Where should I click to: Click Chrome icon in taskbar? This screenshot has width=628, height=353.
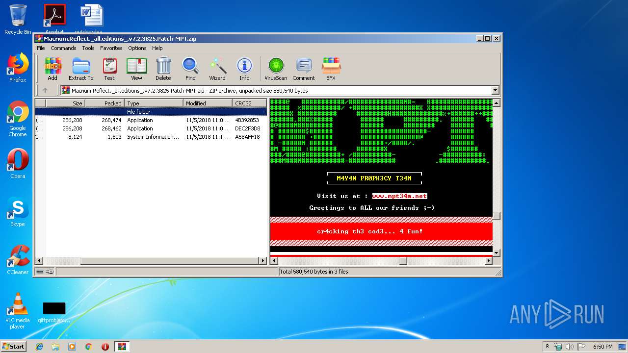click(88, 347)
